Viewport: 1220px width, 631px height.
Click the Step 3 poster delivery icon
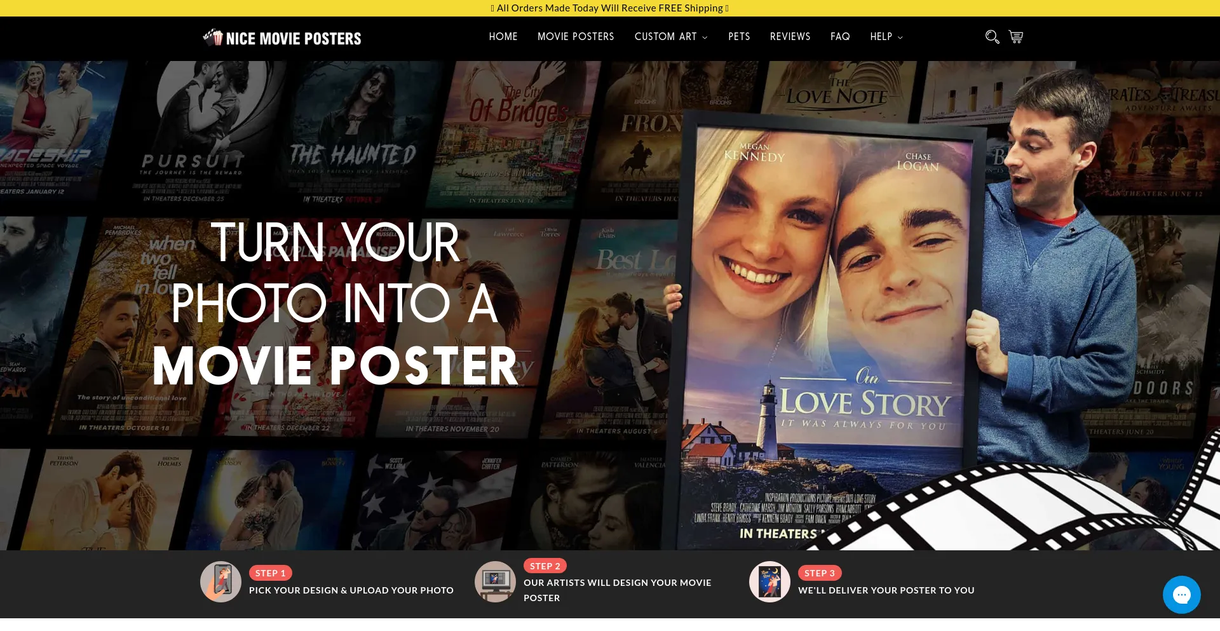pyautogui.click(x=769, y=581)
